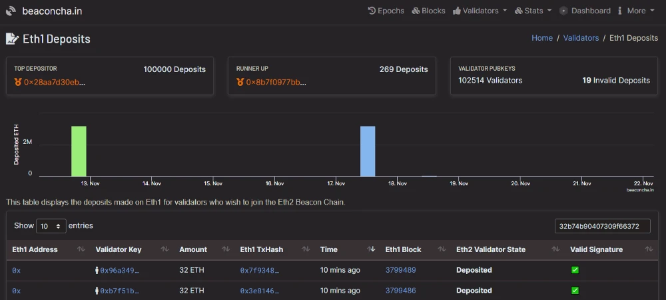Select the '102514 Validators' text
Screen dimensions: 666x300
click(x=490, y=80)
